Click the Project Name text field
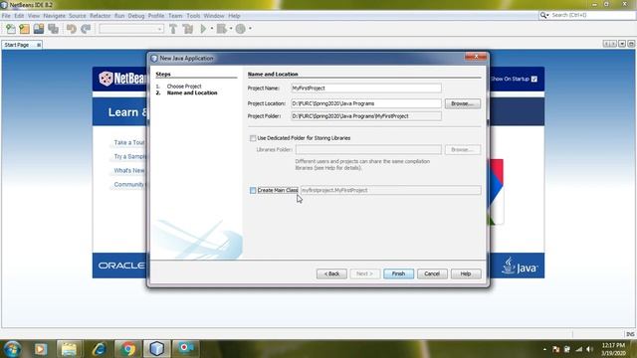 366,89
